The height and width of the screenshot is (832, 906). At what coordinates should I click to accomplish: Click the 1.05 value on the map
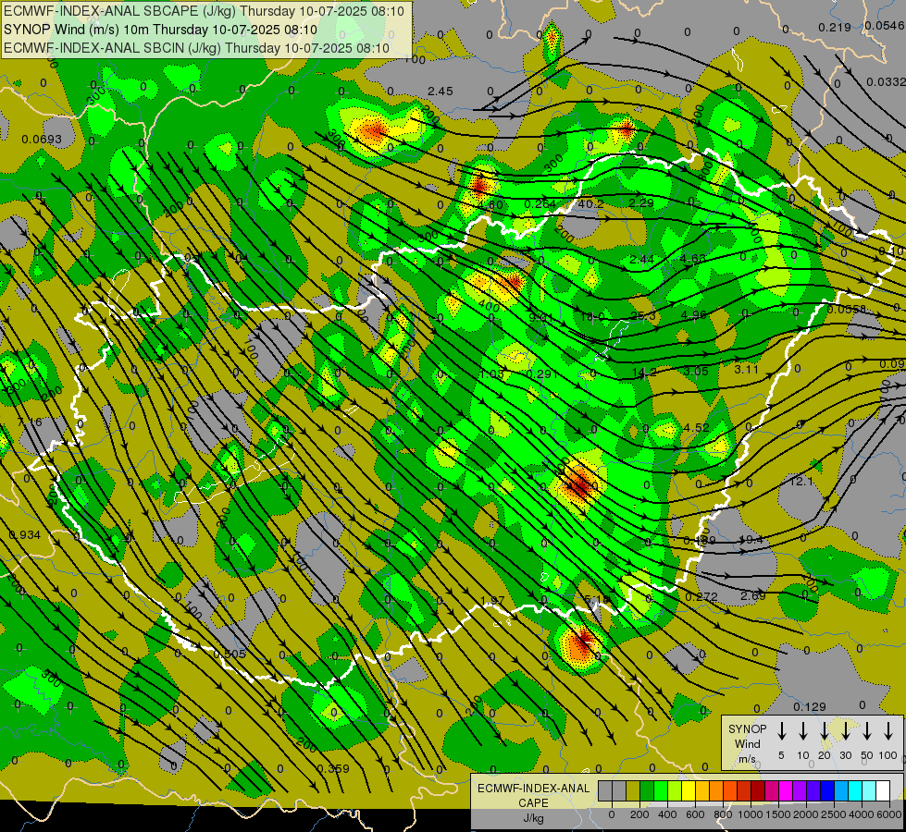[x=491, y=374]
